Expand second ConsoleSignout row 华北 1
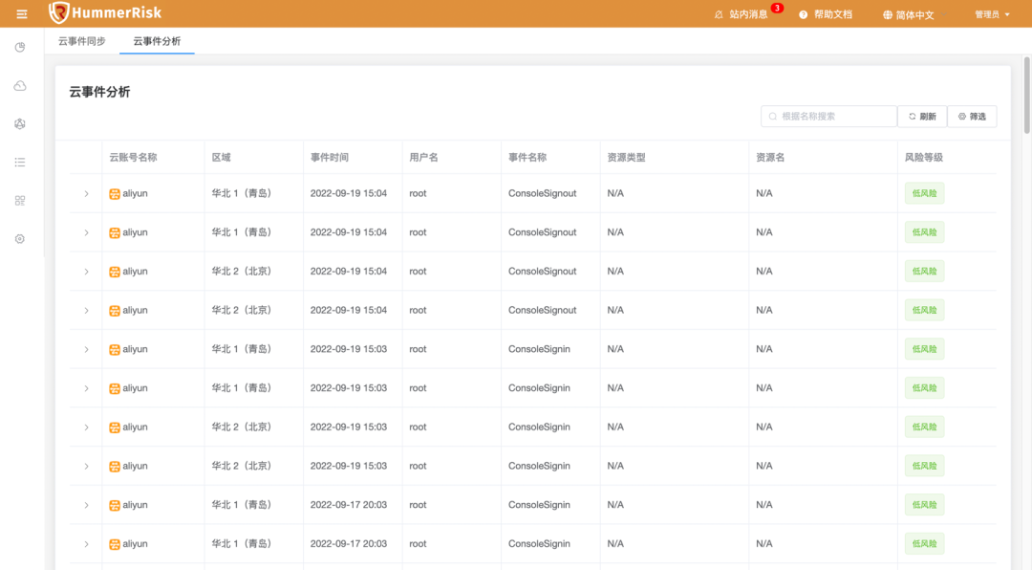1032x570 pixels. 86,232
